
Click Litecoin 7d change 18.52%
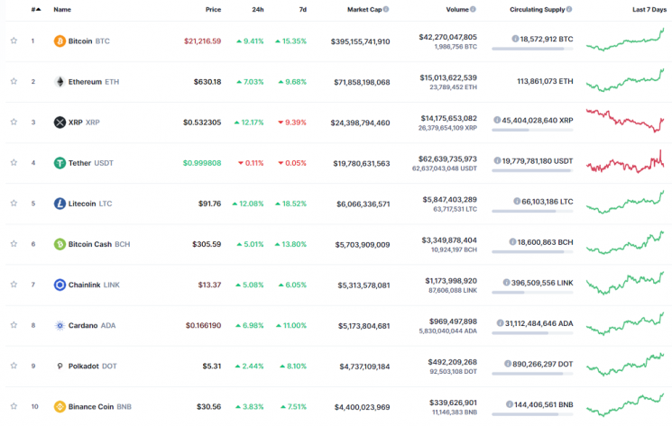[x=291, y=204]
